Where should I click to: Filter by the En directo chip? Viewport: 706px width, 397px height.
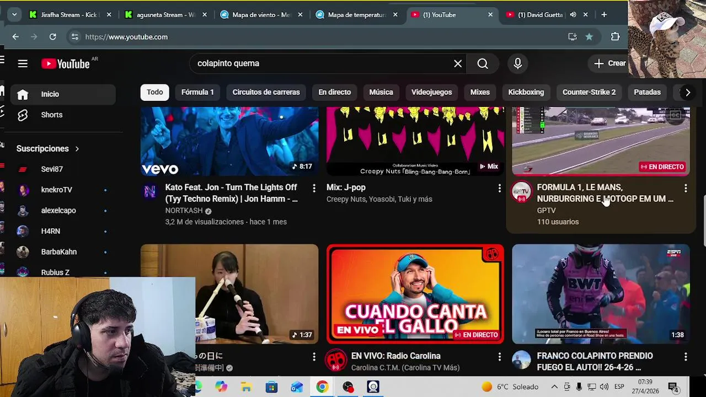click(334, 92)
